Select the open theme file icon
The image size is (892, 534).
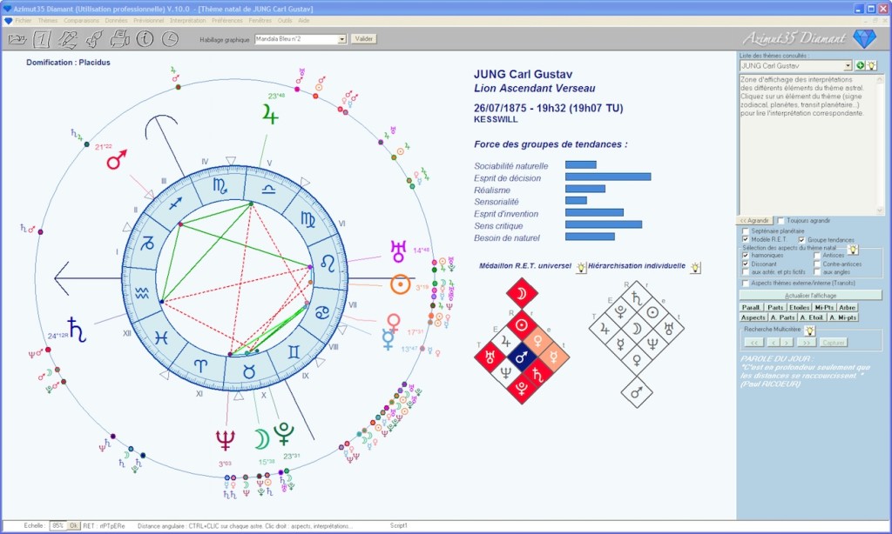point(17,39)
